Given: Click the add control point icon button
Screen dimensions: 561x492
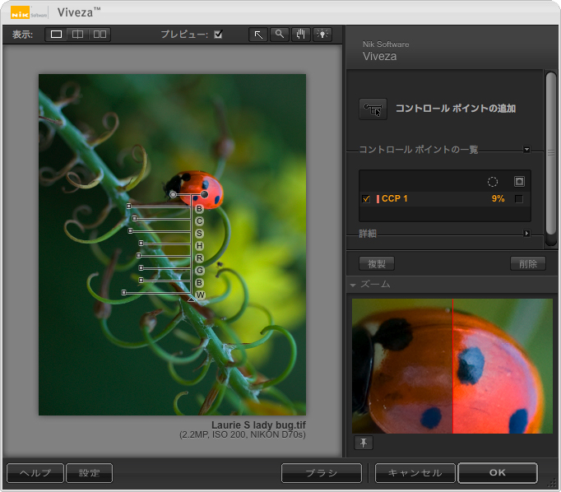Looking at the screenshot, I should 373,109.
